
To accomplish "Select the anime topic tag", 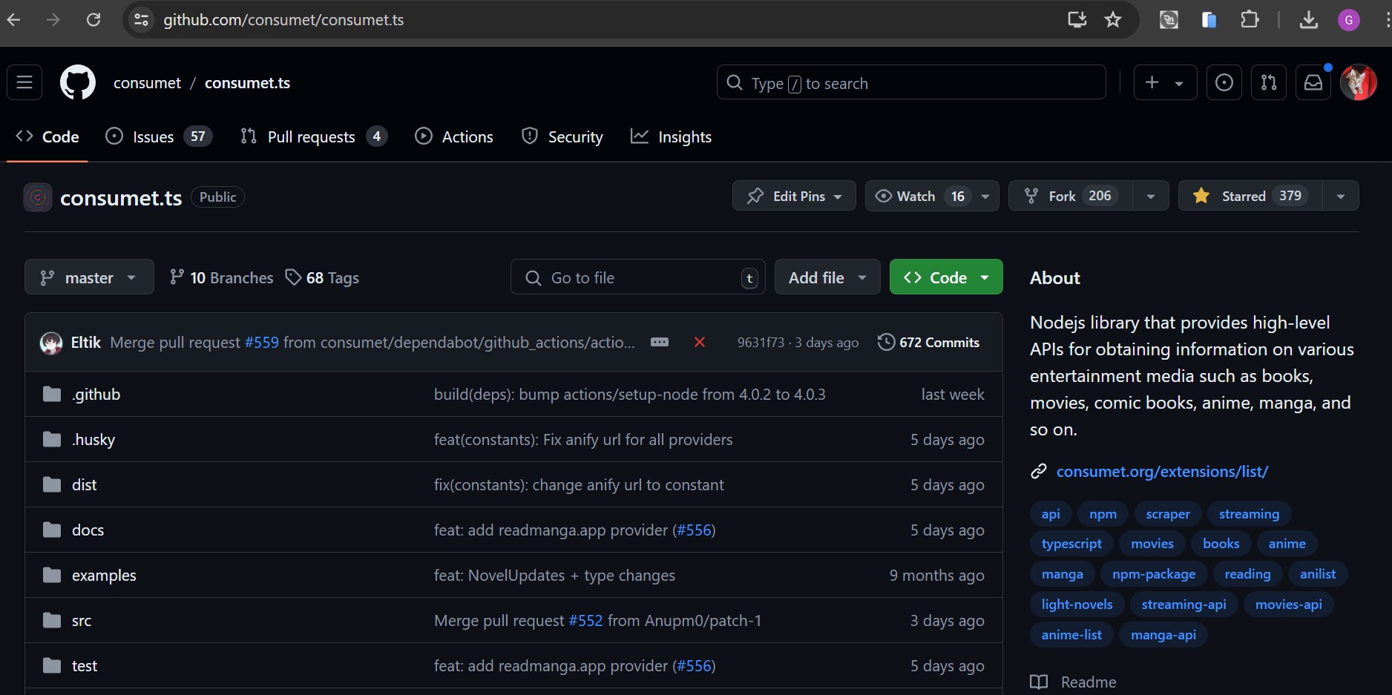I will pos(1287,544).
